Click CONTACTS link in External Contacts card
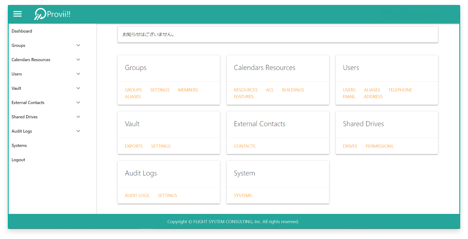Screen dimensions: 468x239 (x=244, y=146)
